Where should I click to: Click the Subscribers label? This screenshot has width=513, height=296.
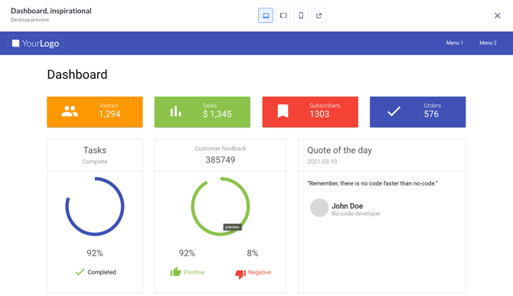tap(325, 106)
